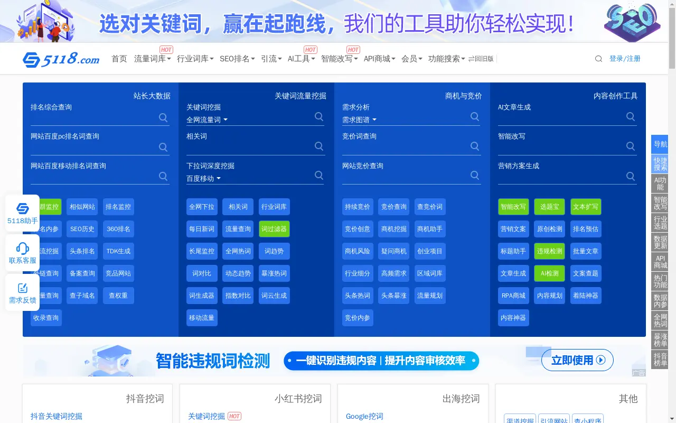The image size is (676, 423).
Task: Click search icon for 相关词
Action: (x=319, y=146)
